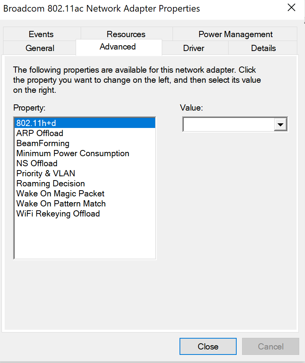Image resolution: width=305 pixels, height=363 pixels.
Task: Select the General tab
Action: (x=40, y=48)
